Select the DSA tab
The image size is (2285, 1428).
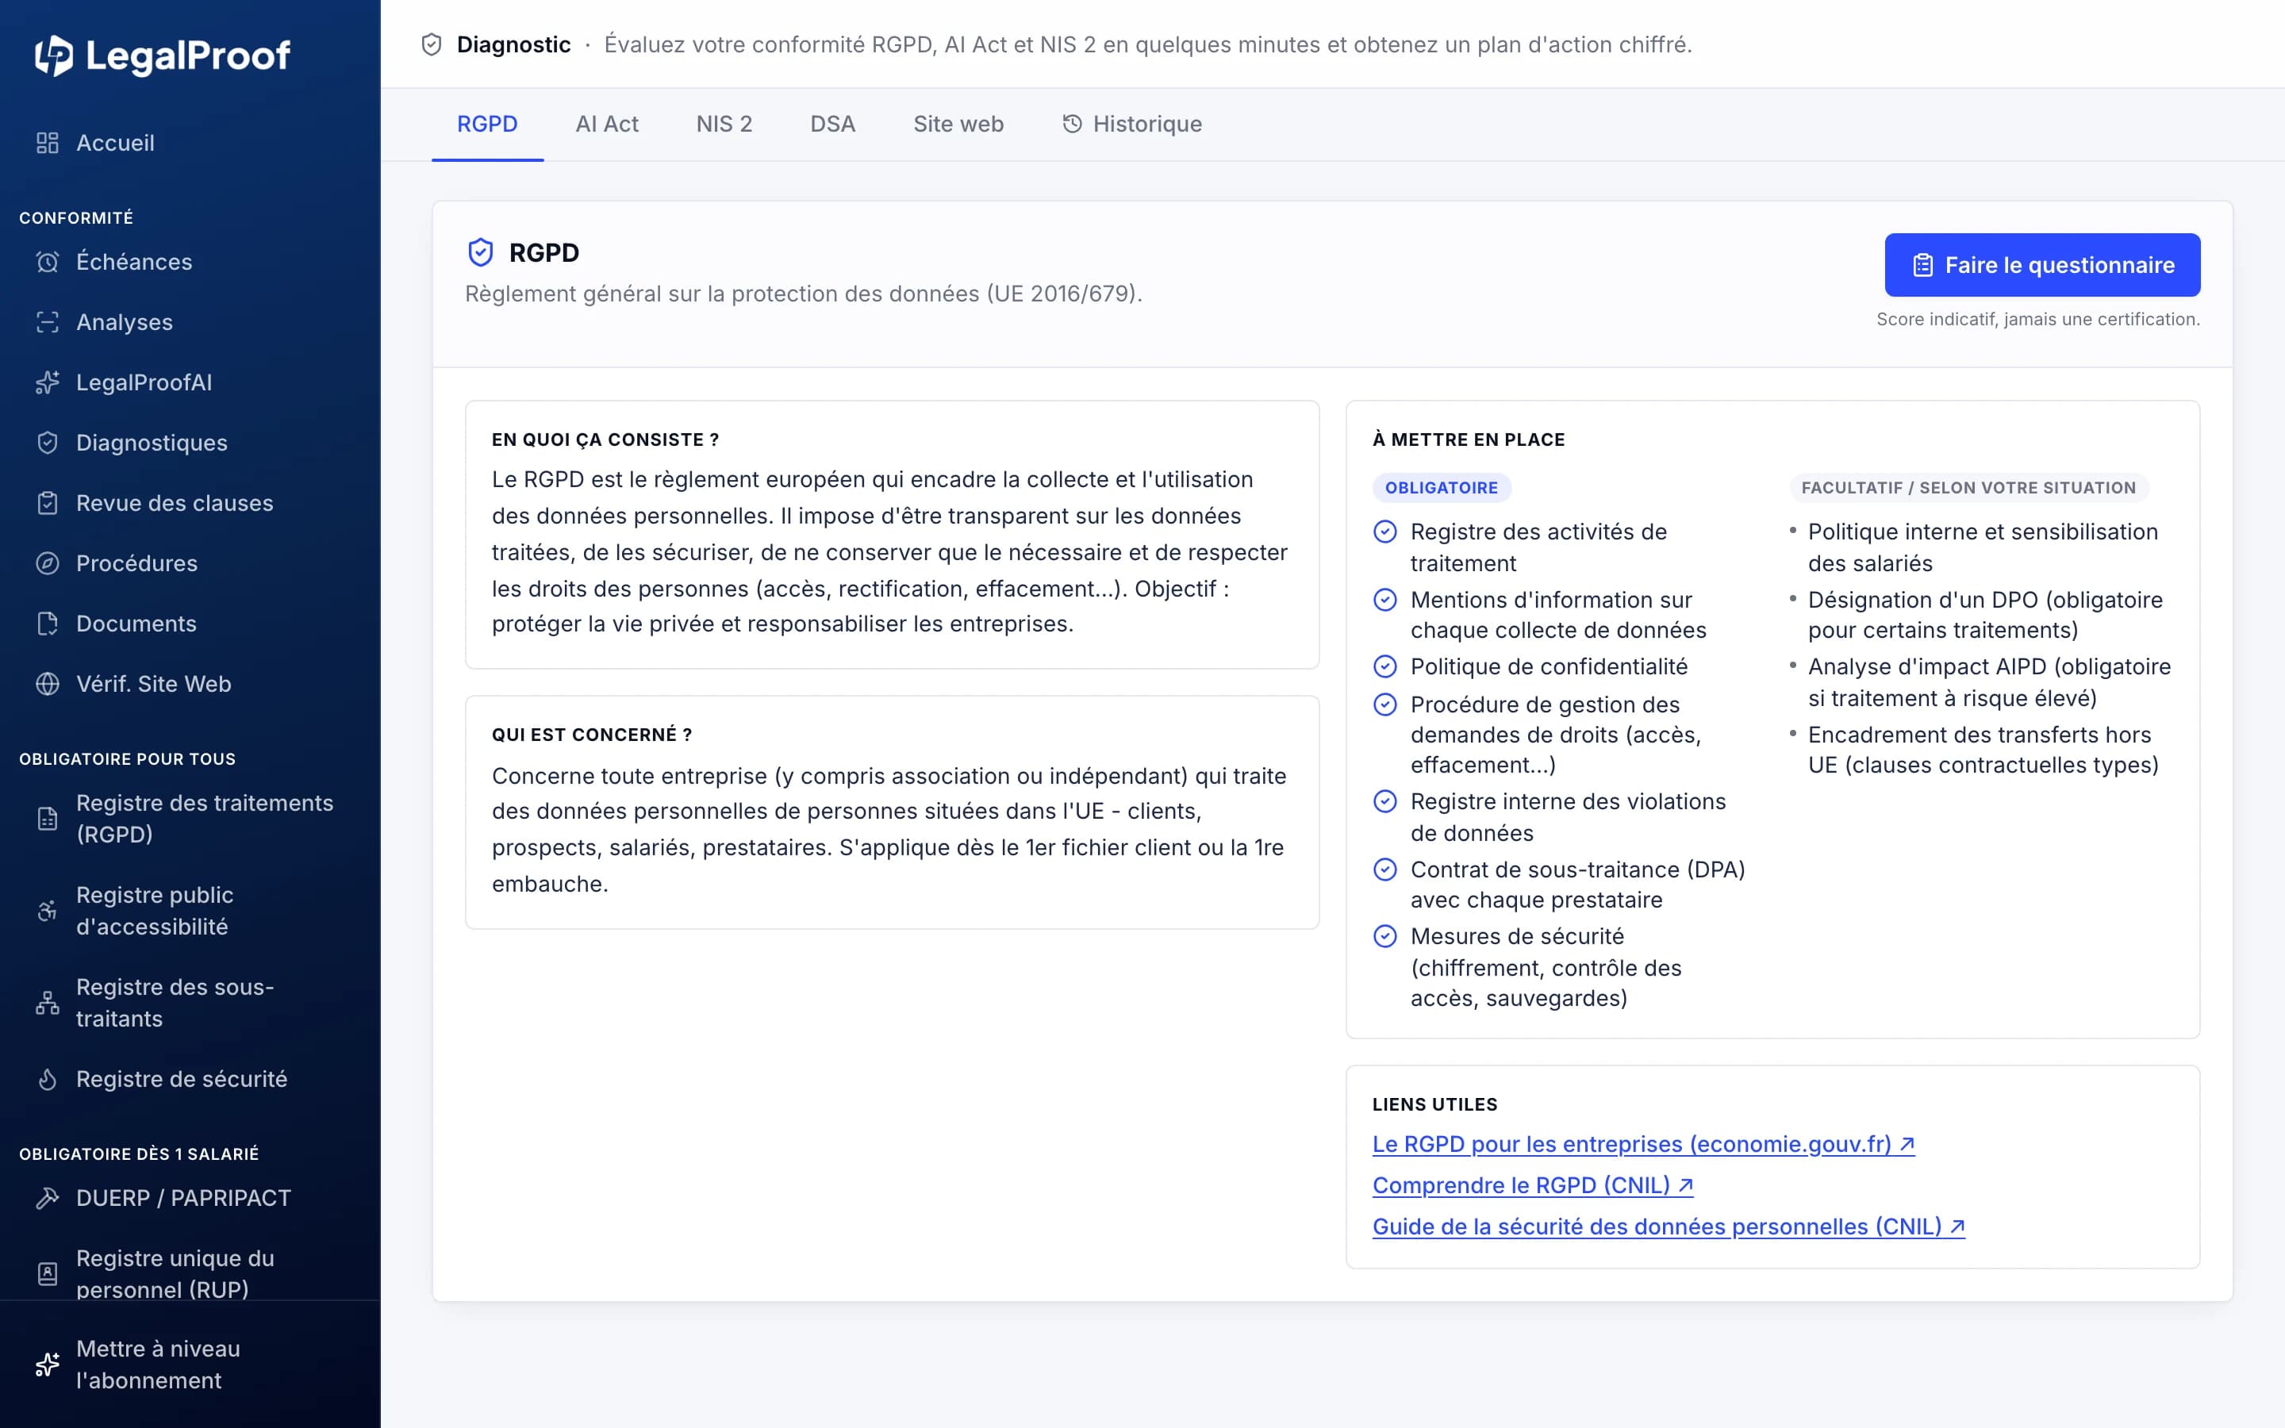pos(833,124)
